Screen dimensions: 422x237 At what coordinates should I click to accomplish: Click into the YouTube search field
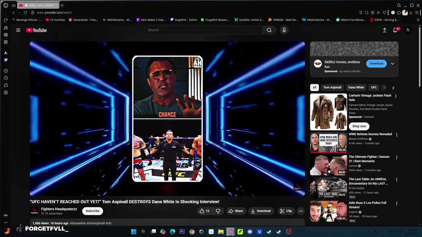coord(203,30)
